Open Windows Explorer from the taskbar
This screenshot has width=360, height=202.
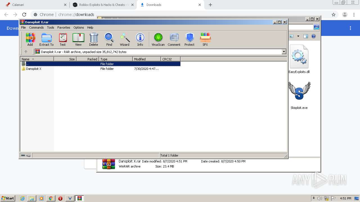click(32, 198)
